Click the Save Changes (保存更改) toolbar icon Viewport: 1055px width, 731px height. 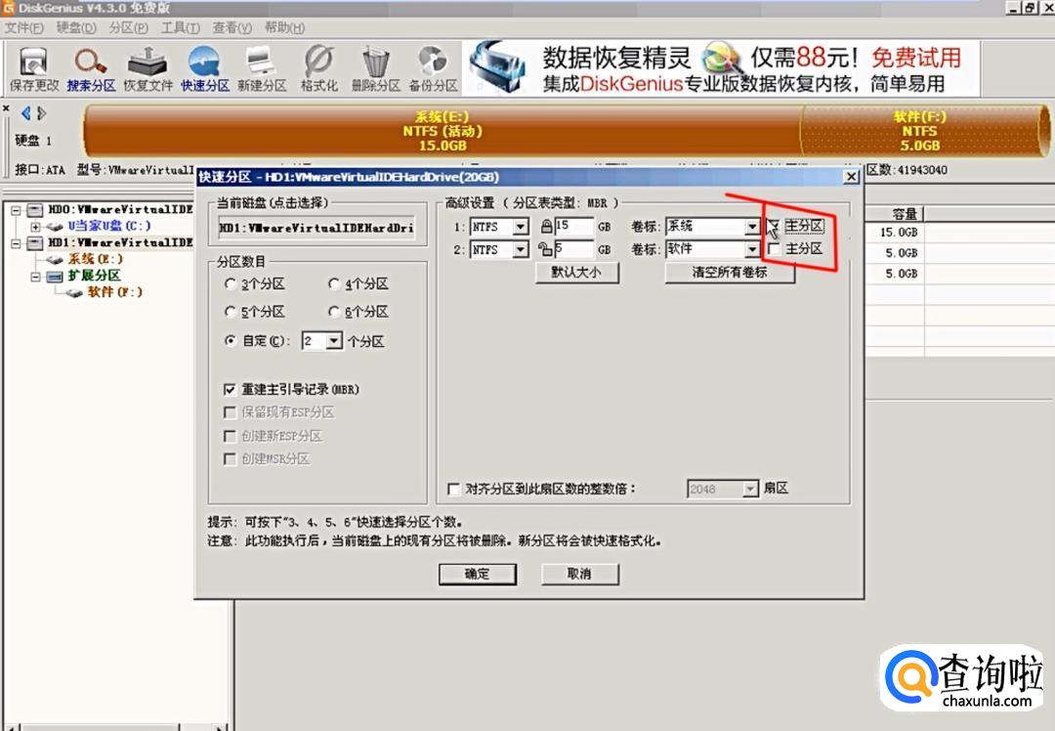[x=33, y=68]
